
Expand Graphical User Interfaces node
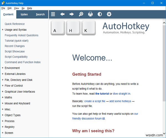(3, 92)
